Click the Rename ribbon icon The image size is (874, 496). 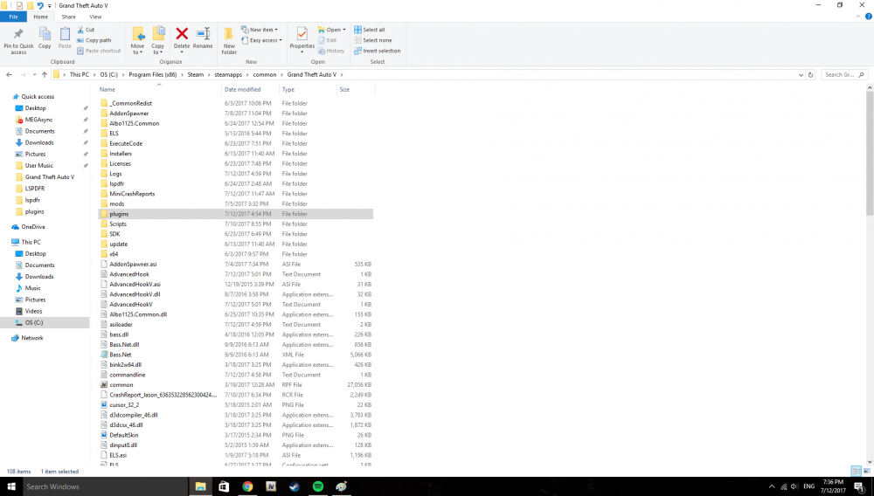(203, 38)
